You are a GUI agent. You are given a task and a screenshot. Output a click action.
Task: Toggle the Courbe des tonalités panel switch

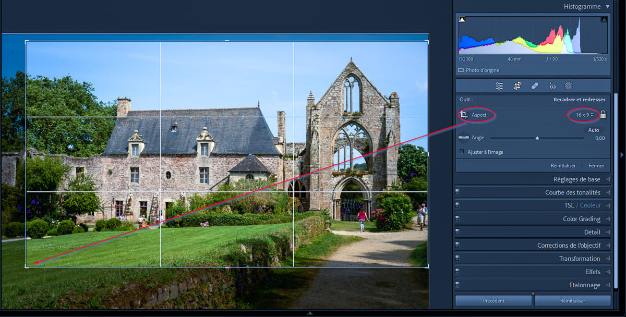(x=458, y=192)
